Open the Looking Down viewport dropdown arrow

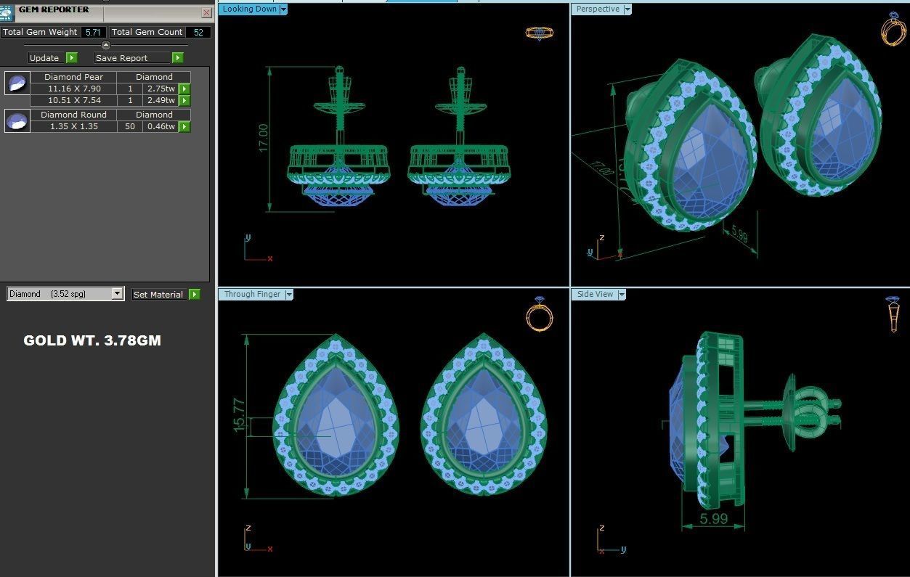click(283, 9)
